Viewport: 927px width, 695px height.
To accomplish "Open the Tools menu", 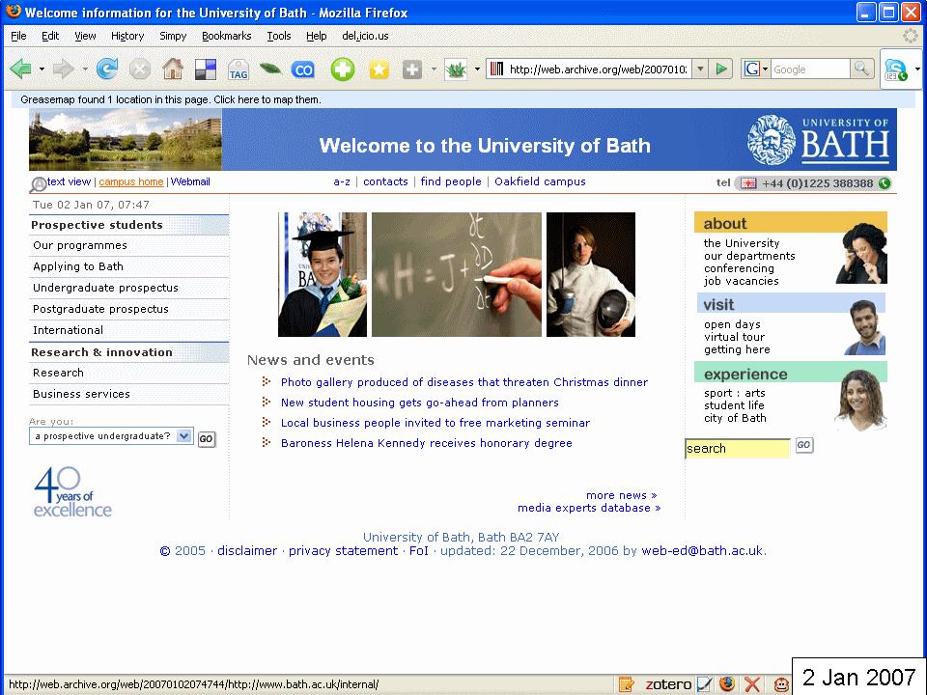I will coord(278,36).
